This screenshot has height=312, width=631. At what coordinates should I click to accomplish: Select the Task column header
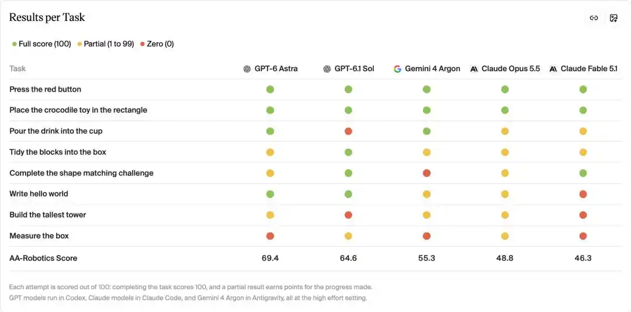[18, 69]
